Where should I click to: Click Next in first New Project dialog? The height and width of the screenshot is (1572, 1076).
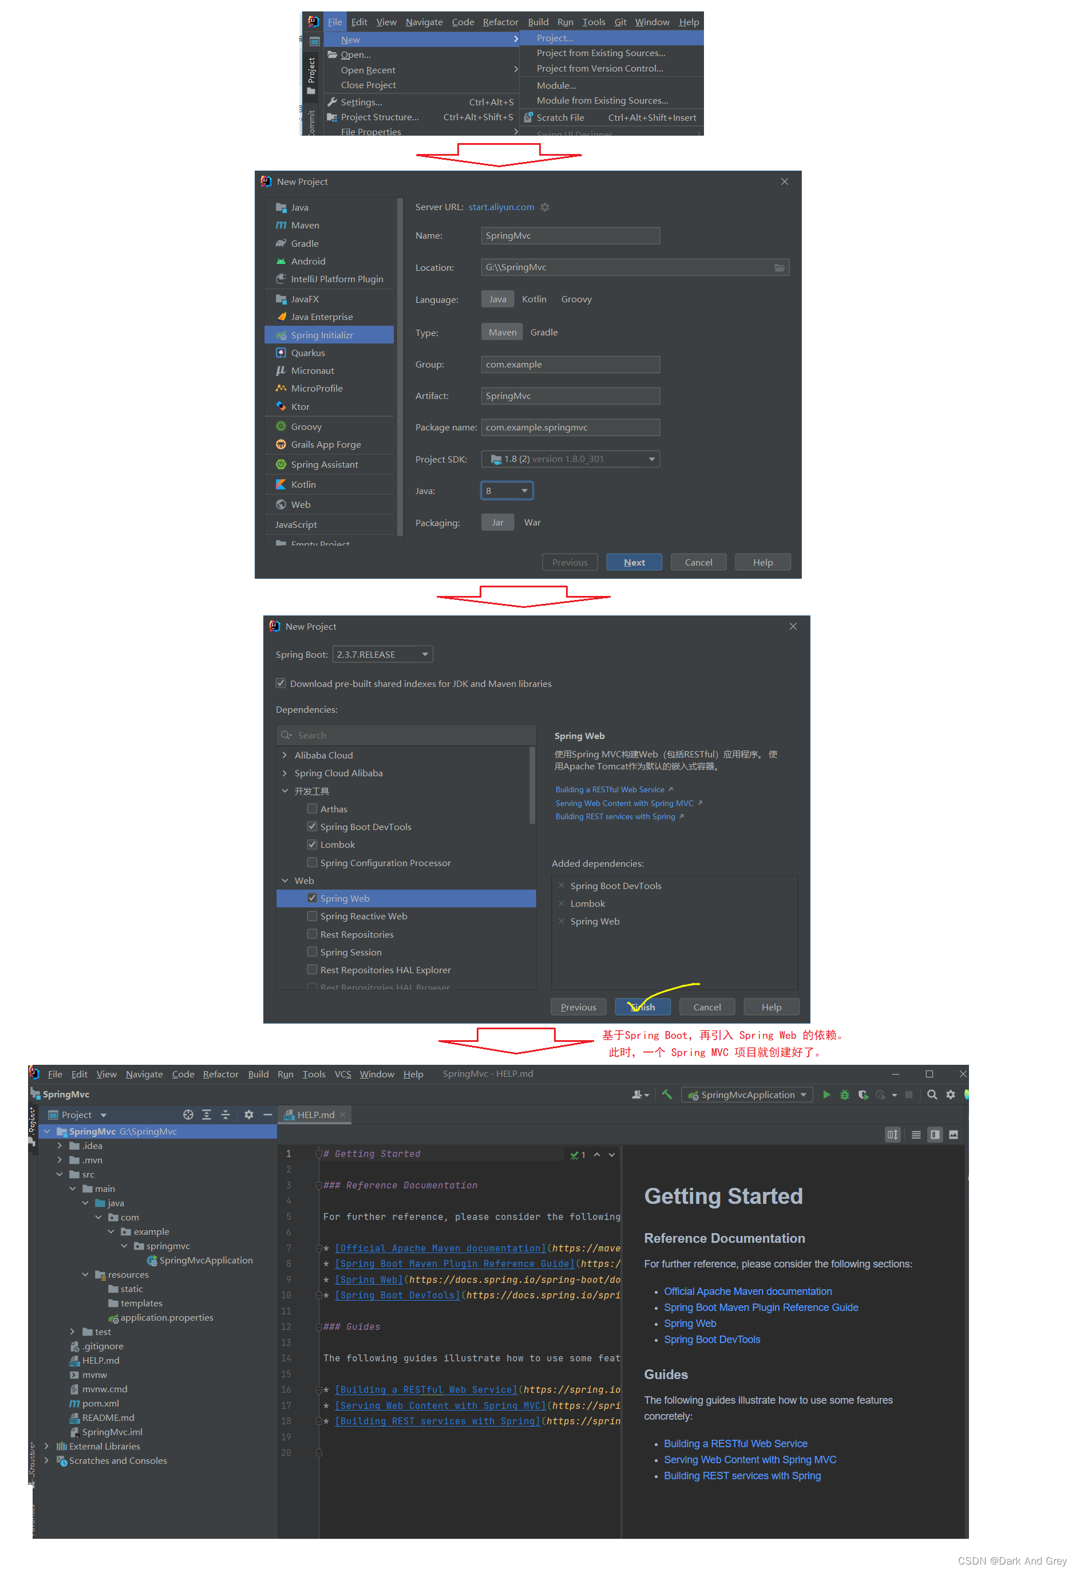point(634,562)
